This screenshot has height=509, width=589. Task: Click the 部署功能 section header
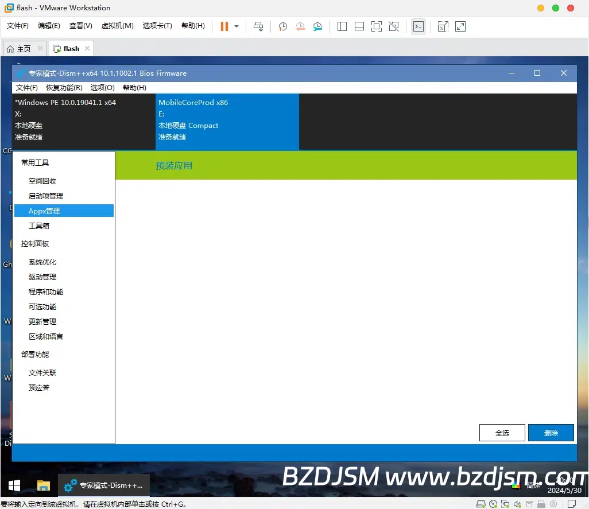[35, 354]
